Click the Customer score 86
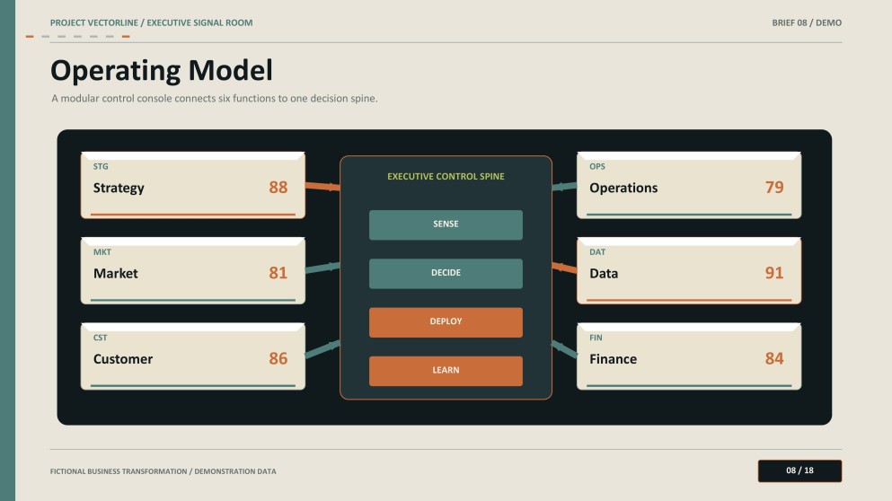Viewport: 892px width, 501px height. (278, 358)
